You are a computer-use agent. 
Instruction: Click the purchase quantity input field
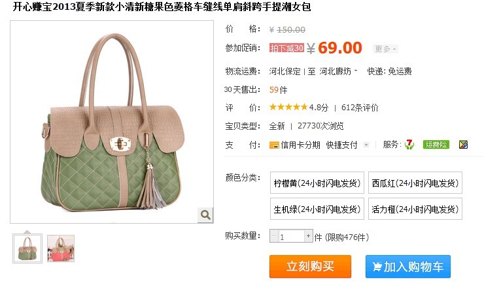click(x=291, y=236)
